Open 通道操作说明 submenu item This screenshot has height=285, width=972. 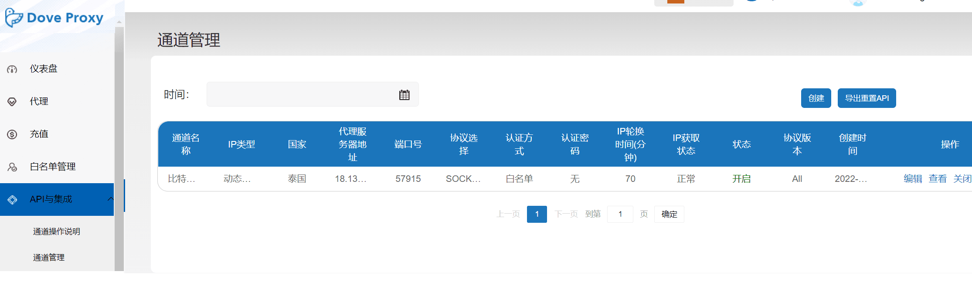pyautogui.click(x=57, y=231)
